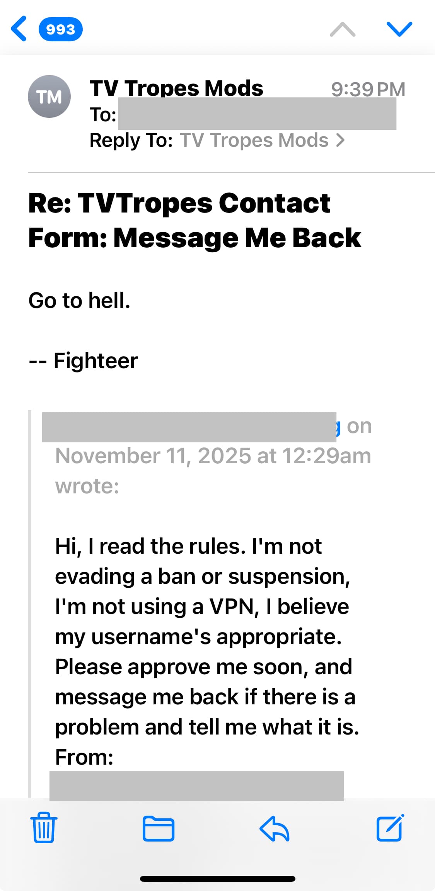Image resolution: width=435 pixels, height=891 pixels.
Task: Go to next message with down arrow
Action: click(x=399, y=29)
